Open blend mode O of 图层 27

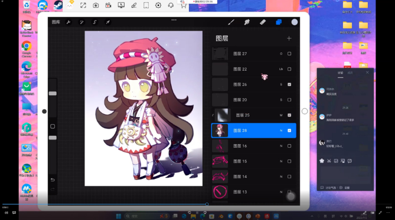coord(281,54)
